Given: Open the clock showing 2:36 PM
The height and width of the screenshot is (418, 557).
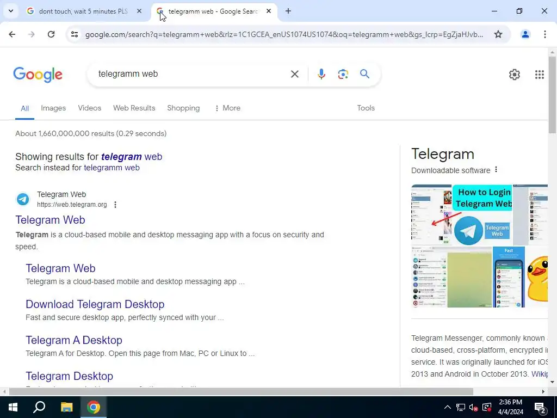Looking at the screenshot, I should click(x=511, y=407).
